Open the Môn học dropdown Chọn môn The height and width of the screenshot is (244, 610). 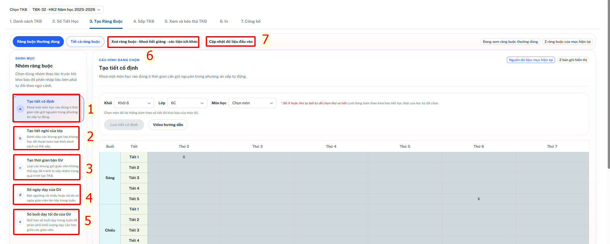252,103
